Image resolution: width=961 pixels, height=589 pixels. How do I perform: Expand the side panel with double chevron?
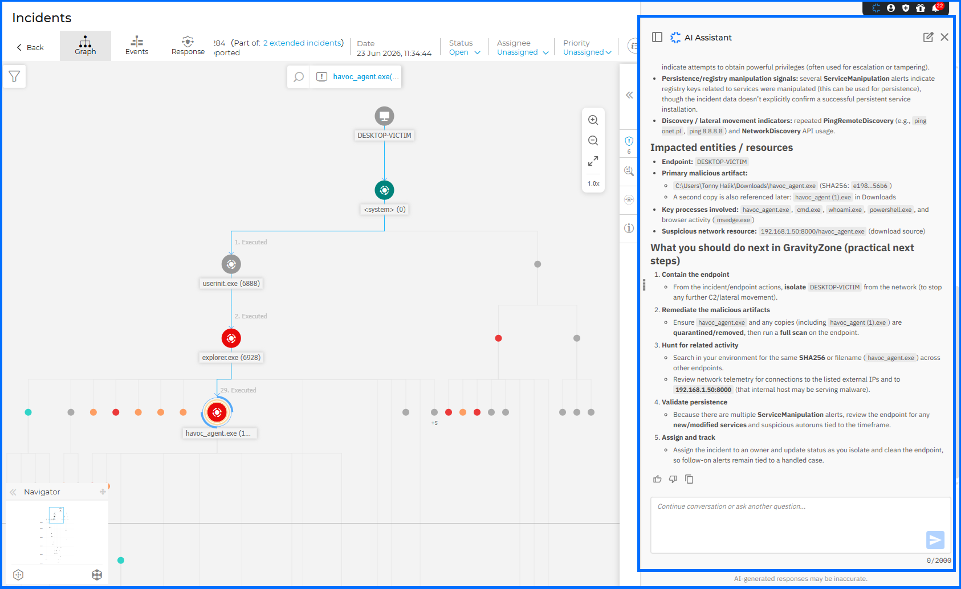pos(629,95)
